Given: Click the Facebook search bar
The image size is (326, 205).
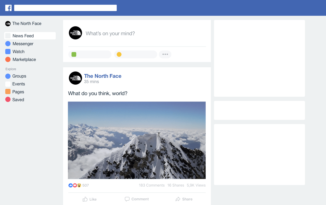Looking at the screenshot, I should (x=65, y=8).
